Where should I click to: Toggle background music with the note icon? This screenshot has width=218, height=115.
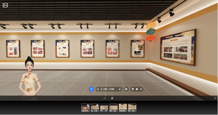pos(112,98)
